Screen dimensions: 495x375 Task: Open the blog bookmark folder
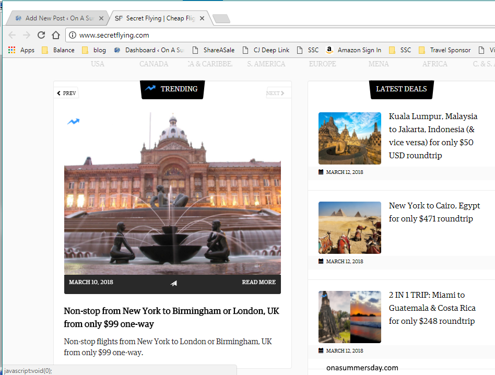[x=94, y=50]
